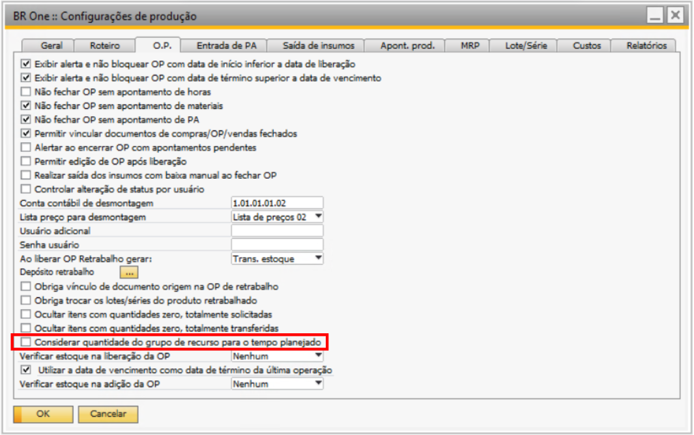Open 'Verificar estoque na liberação da OP' dropdown
This screenshot has height=435, width=694.
(x=318, y=356)
